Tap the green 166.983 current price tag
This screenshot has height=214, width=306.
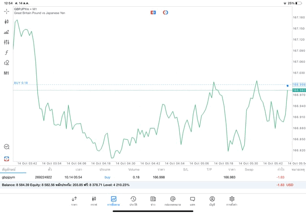tap(299, 90)
